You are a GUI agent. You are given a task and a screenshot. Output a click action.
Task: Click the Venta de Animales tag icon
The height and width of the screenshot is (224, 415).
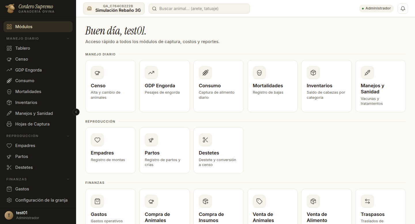click(x=259, y=201)
